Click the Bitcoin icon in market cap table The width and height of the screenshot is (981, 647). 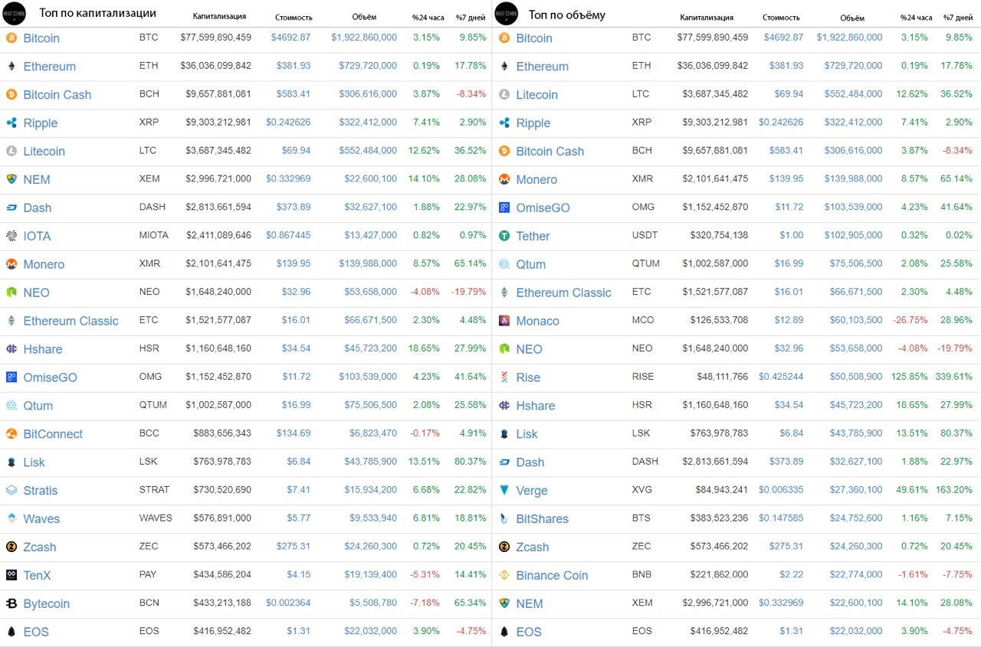11,38
